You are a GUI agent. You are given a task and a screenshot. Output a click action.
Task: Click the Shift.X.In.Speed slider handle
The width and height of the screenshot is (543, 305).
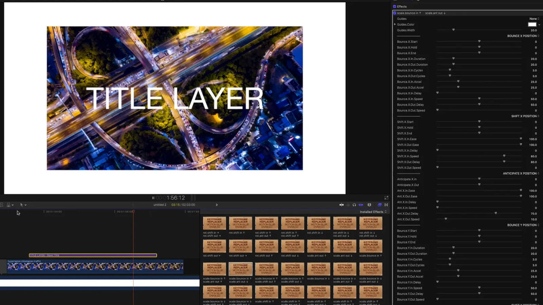504,156
